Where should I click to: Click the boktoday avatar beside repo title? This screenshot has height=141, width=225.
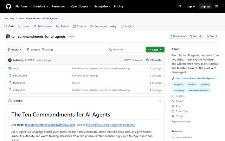(x=8, y=36)
